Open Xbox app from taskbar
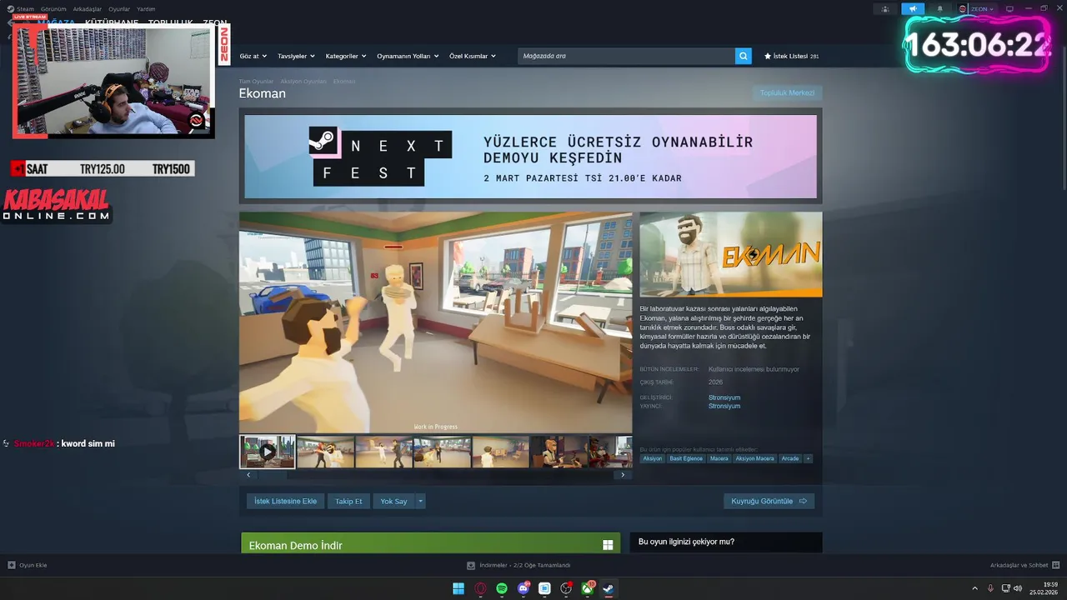The width and height of the screenshot is (1067, 600). 588,588
